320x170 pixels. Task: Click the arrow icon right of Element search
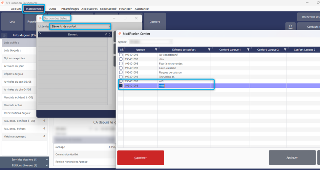tap(110, 34)
